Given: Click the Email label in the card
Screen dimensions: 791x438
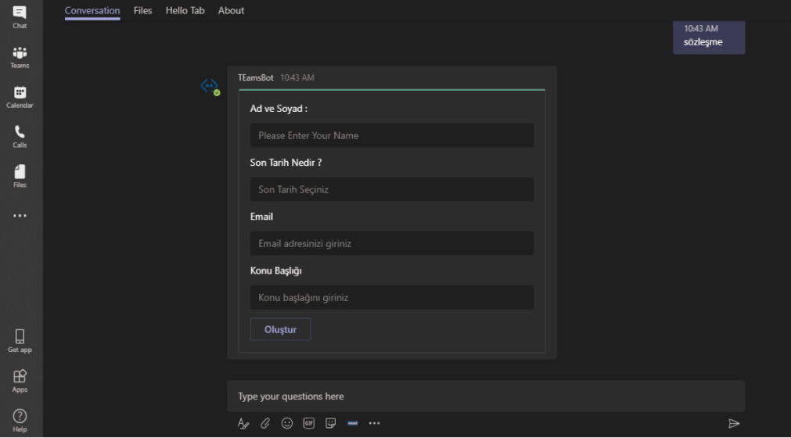Looking at the screenshot, I should pos(261,217).
